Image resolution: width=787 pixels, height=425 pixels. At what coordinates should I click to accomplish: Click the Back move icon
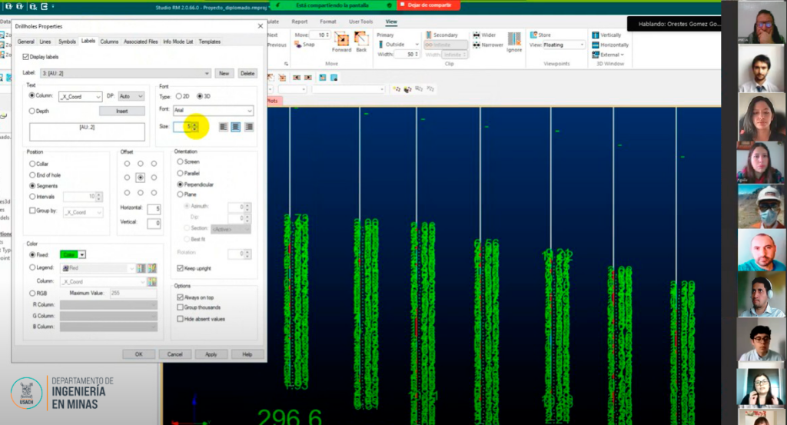point(360,40)
